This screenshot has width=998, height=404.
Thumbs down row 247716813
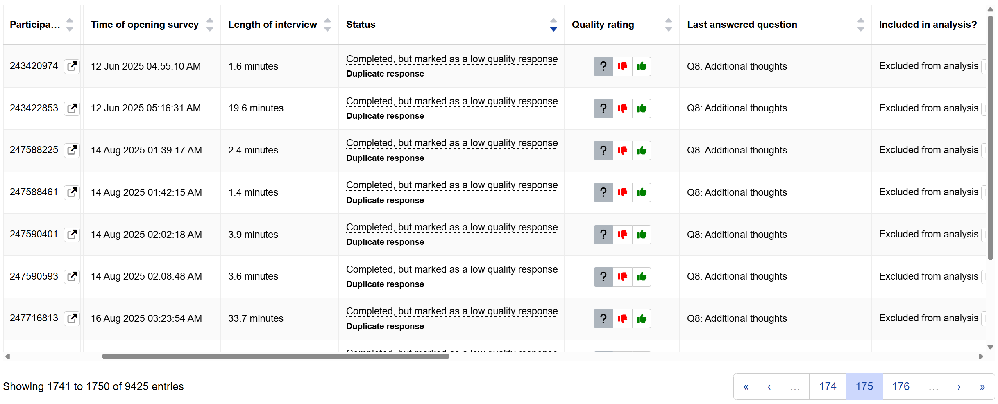click(622, 318)
